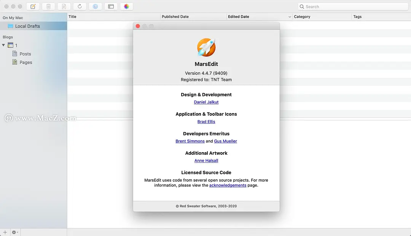The width and height of the screenshot is (411, 236).
Task: Open the gear action menu in sidebar footer
Action: click(x=15, y=232)
